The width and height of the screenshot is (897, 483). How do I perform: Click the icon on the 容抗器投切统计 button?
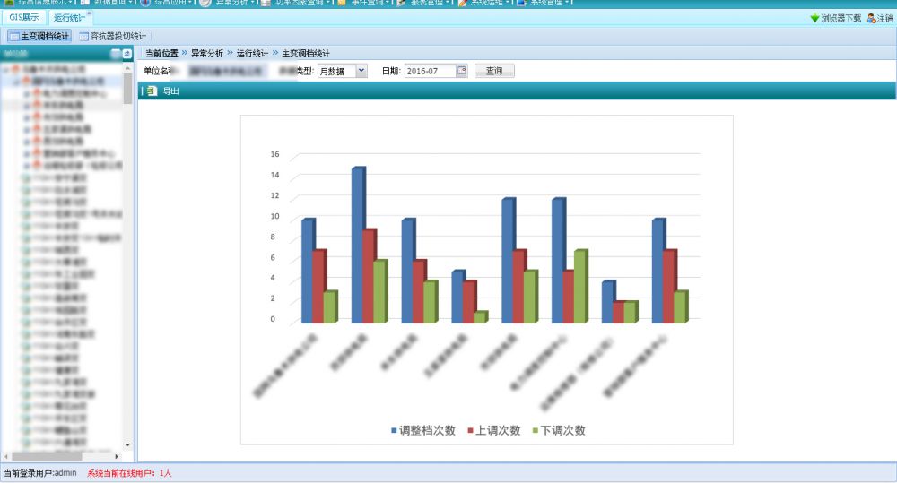(83, 37)
